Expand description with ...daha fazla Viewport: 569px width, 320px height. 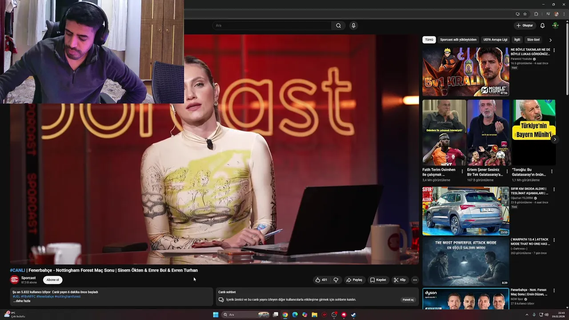(x=22, y=301)
